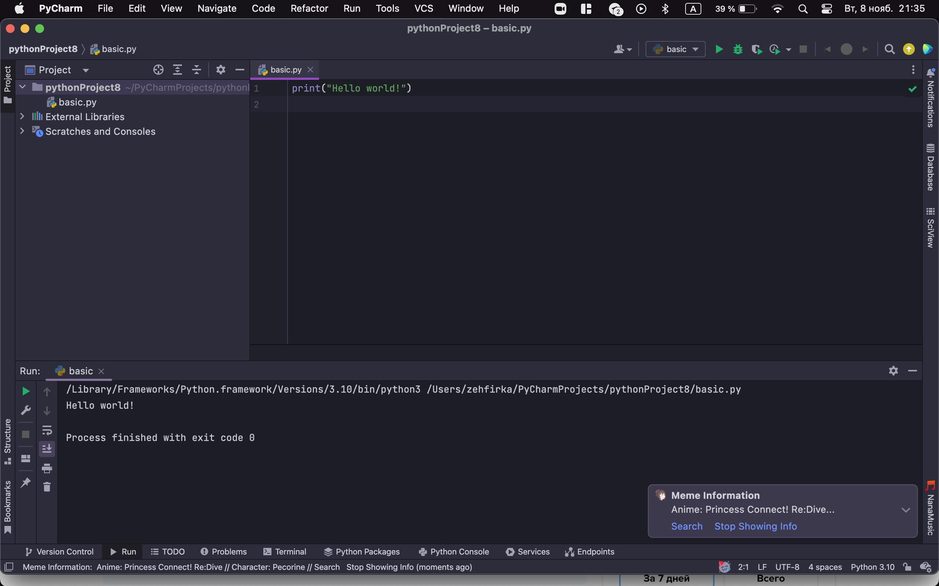Click Stop Showing Info link in notification
This screenshot has width=939, height=586.
coord(755,526)
